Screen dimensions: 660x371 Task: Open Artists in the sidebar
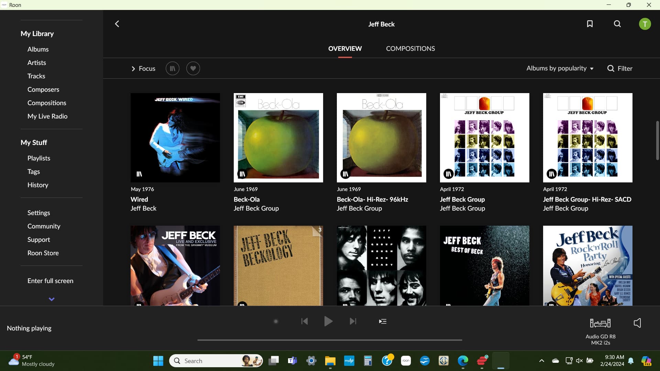36,63
